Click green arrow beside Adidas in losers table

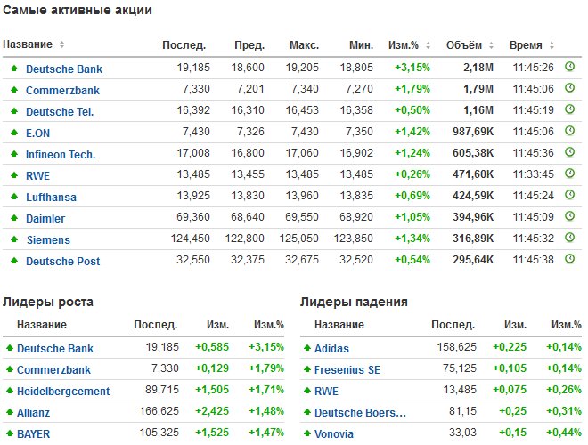coord(306,349)
